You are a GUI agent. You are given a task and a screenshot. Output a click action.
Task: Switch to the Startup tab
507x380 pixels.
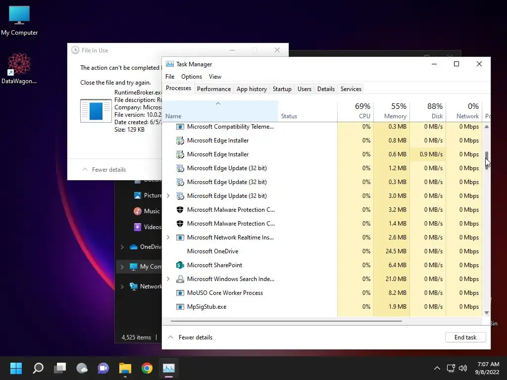(x=282, y=89)
